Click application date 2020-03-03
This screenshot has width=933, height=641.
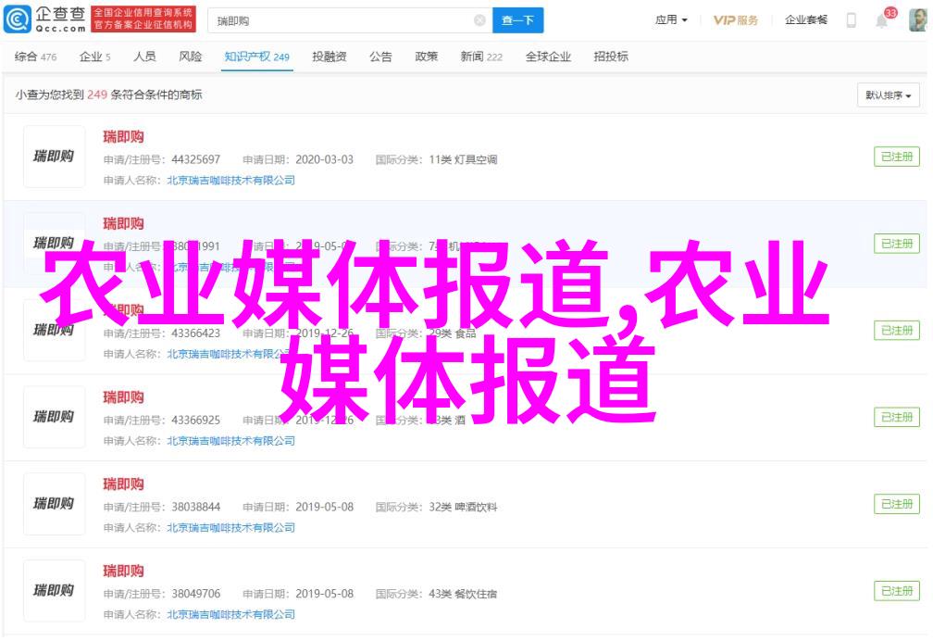tap(324, 159)
